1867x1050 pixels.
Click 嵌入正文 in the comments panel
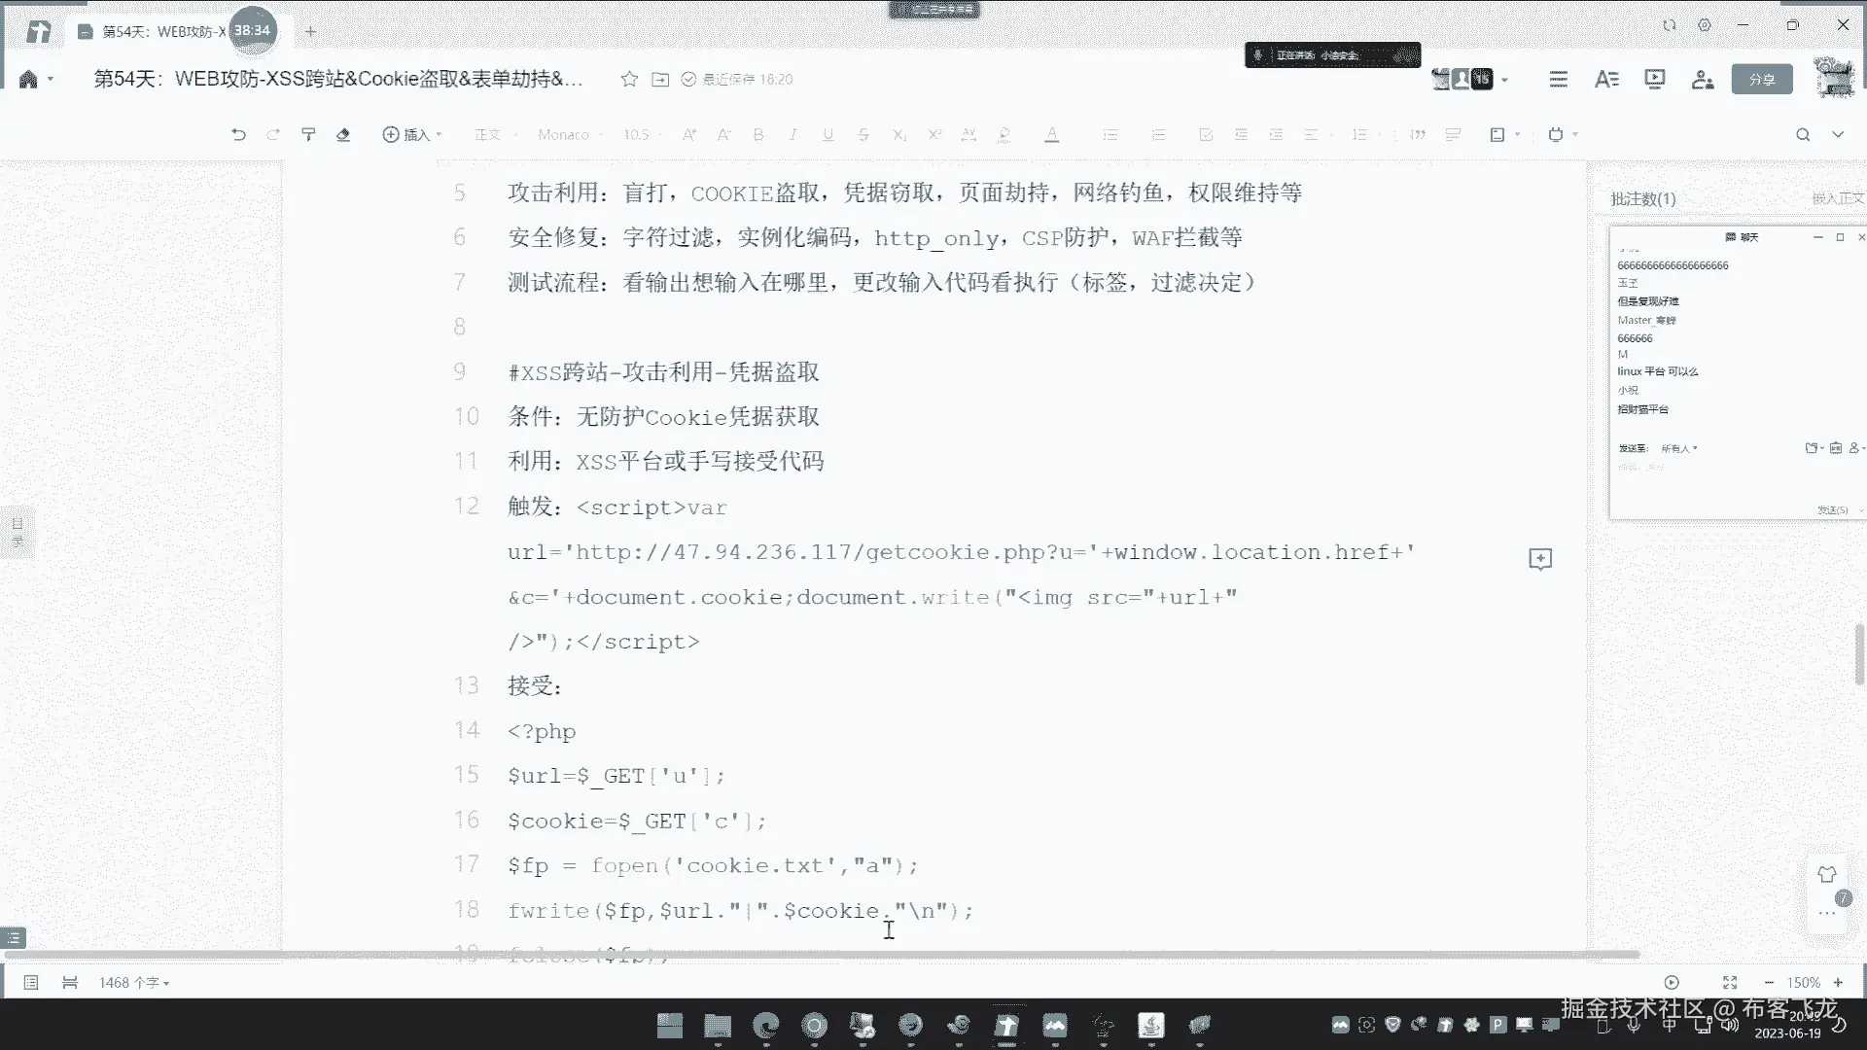pyautogui.click(x=1837, y=198)
